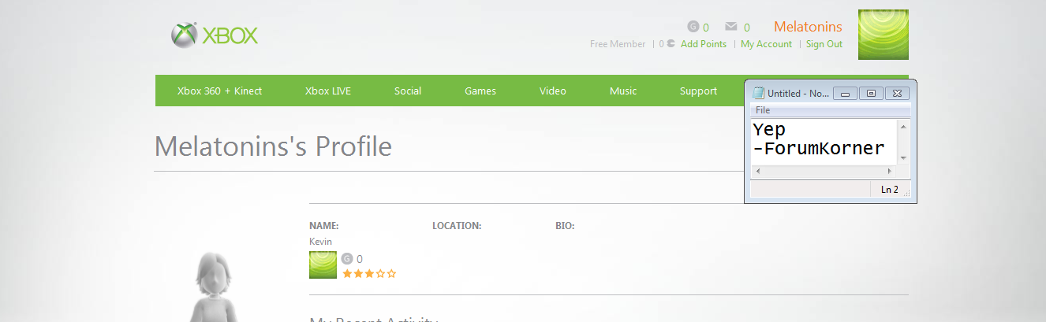Open the Xbox LIVE menu
The height and width of the screenshot is (322, 1046).
click(328, 91)
